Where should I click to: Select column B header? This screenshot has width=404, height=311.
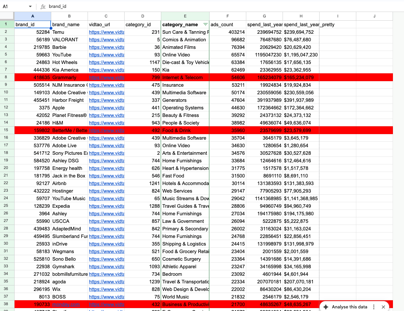[x=69, y=16]
